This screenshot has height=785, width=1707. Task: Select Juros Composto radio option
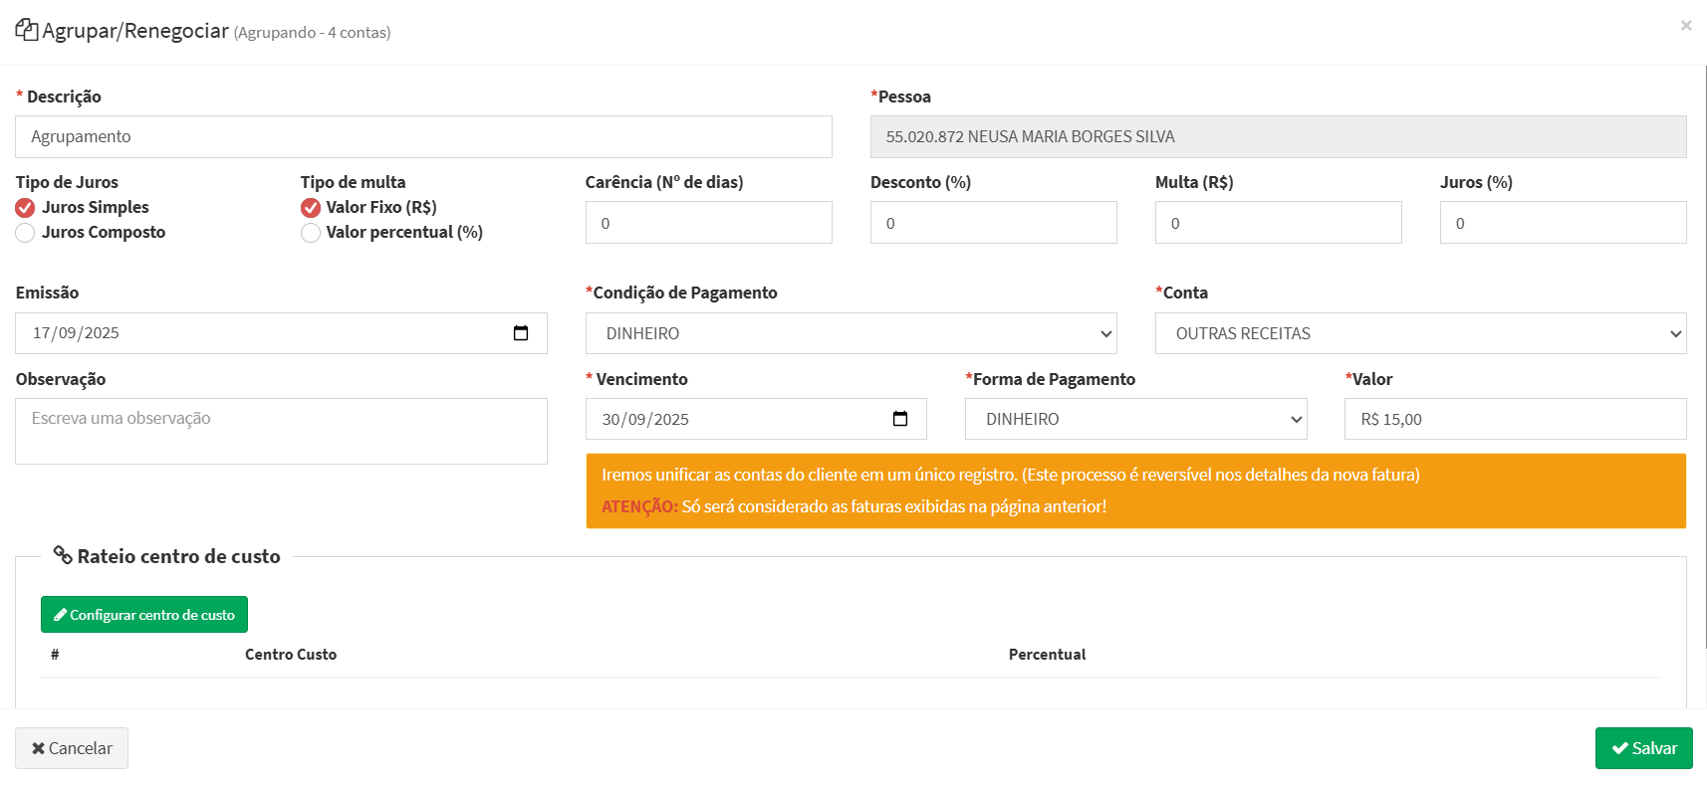[26, 233]
